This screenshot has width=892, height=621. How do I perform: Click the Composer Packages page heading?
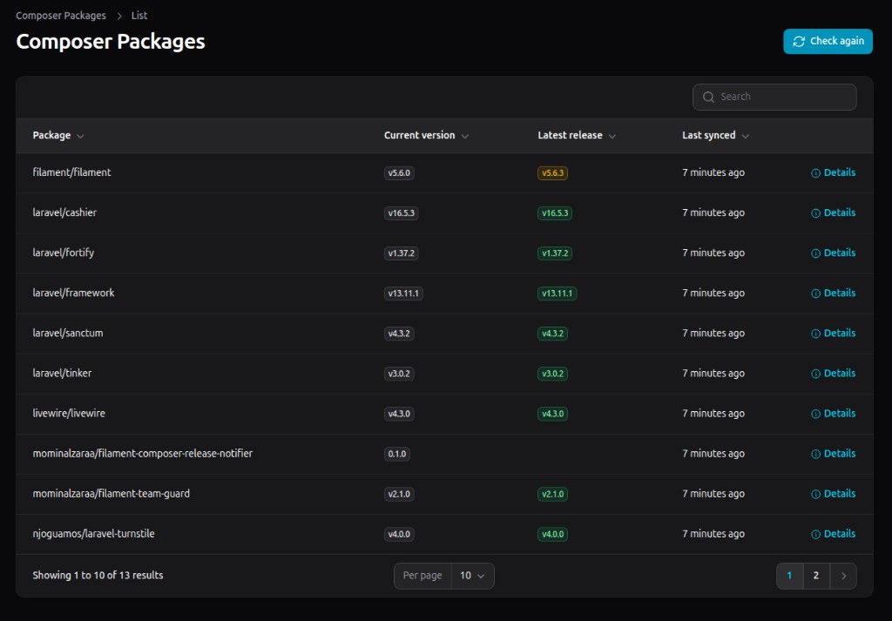coord(111,42)
